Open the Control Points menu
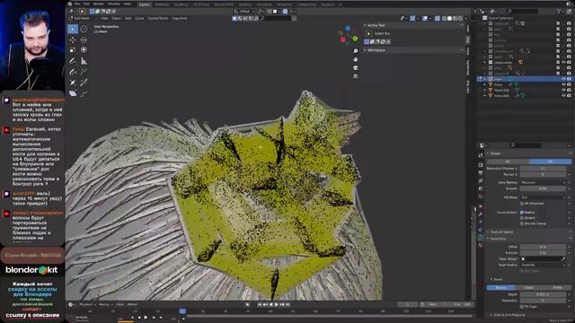 (x=158, y=18)
